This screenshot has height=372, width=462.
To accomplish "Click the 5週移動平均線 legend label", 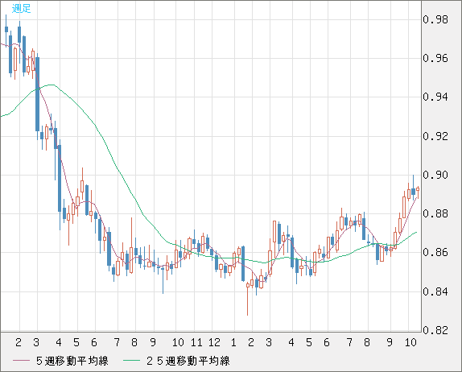I will 72,361.
